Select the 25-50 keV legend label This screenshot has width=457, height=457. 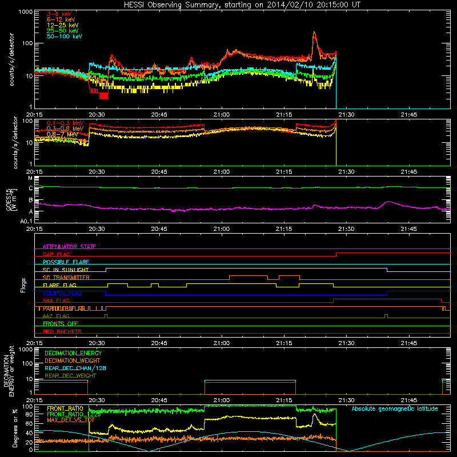coord(63,31)
